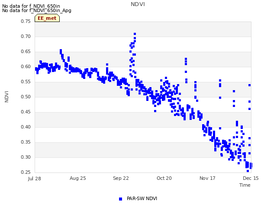Click the highest data point above 0.70
This screenshot has width=277, height=207.
(x=135, y=34)
